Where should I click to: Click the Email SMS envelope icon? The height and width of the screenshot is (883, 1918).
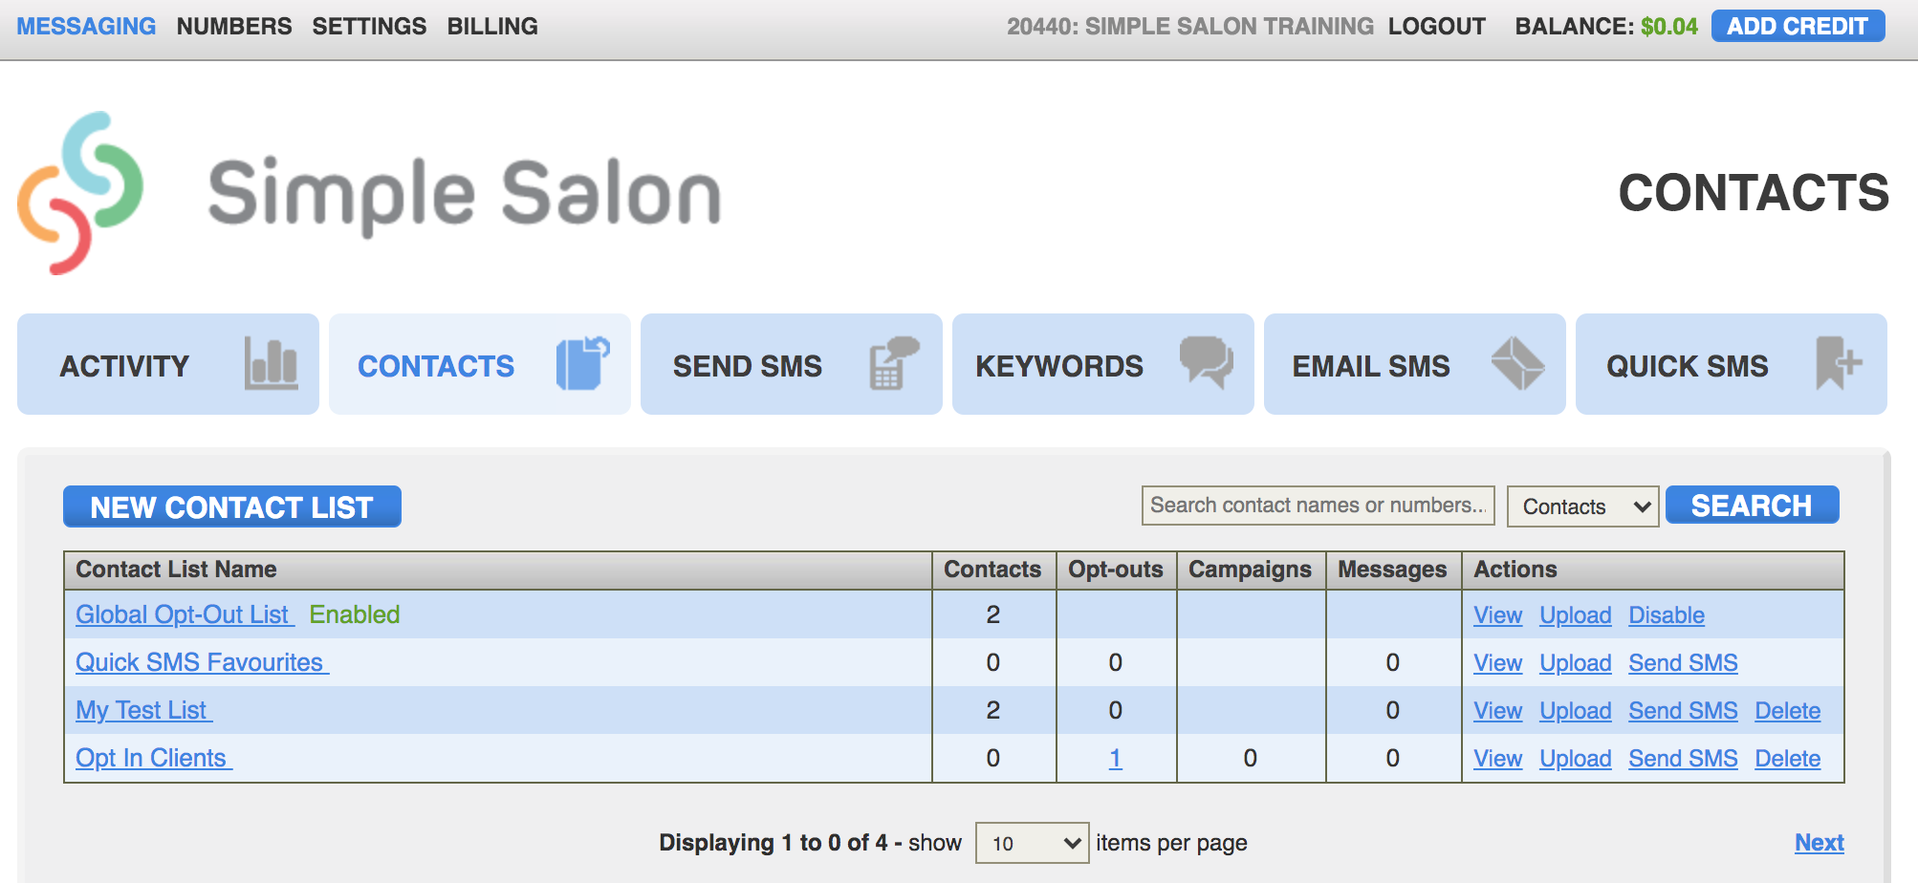click(1520, 364)
